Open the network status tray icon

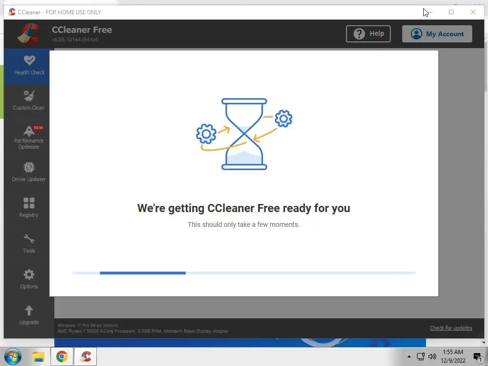coord(420,356)
